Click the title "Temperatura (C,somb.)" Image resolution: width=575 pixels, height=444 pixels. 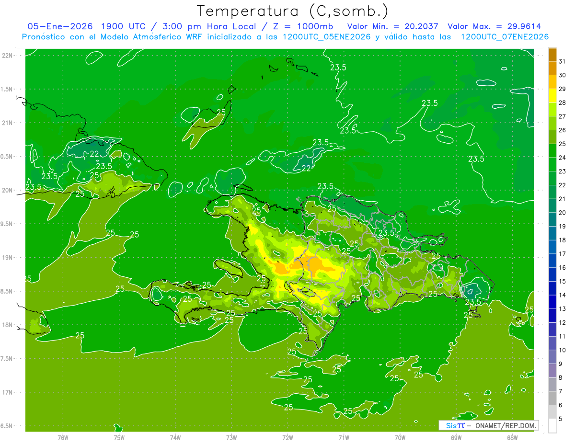(293, 11)
